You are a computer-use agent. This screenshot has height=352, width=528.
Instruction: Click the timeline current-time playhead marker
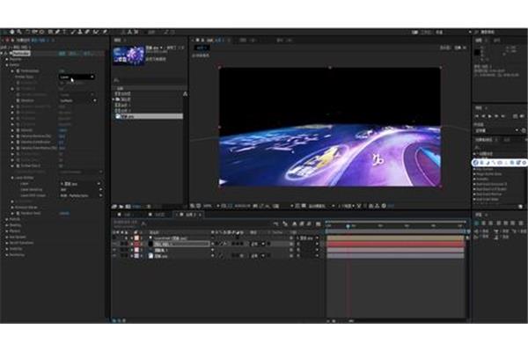point(348,226)
